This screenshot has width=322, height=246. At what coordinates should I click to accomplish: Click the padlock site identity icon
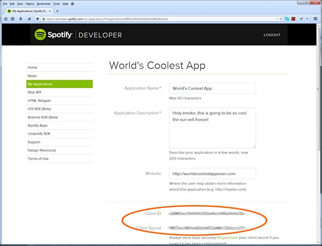43,19
